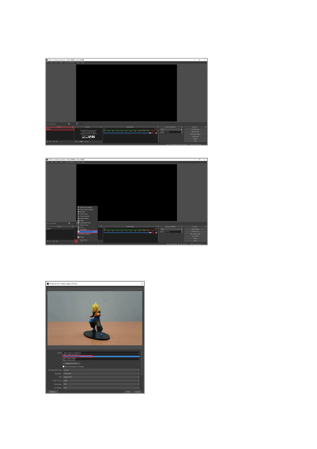Add a scene with plus in top OBS window
The height and width of the screenshot is (449, 317).
tap(47, 142)
